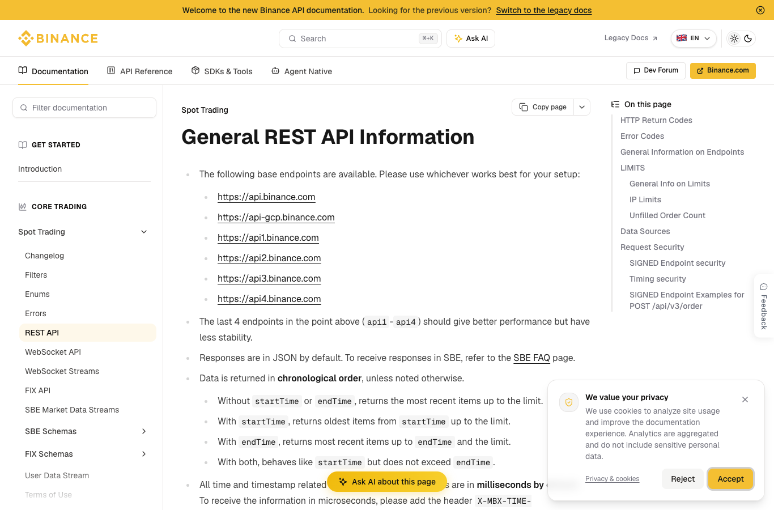Go to Binance.com button
The image size is (774, 510).
(723, 71)
